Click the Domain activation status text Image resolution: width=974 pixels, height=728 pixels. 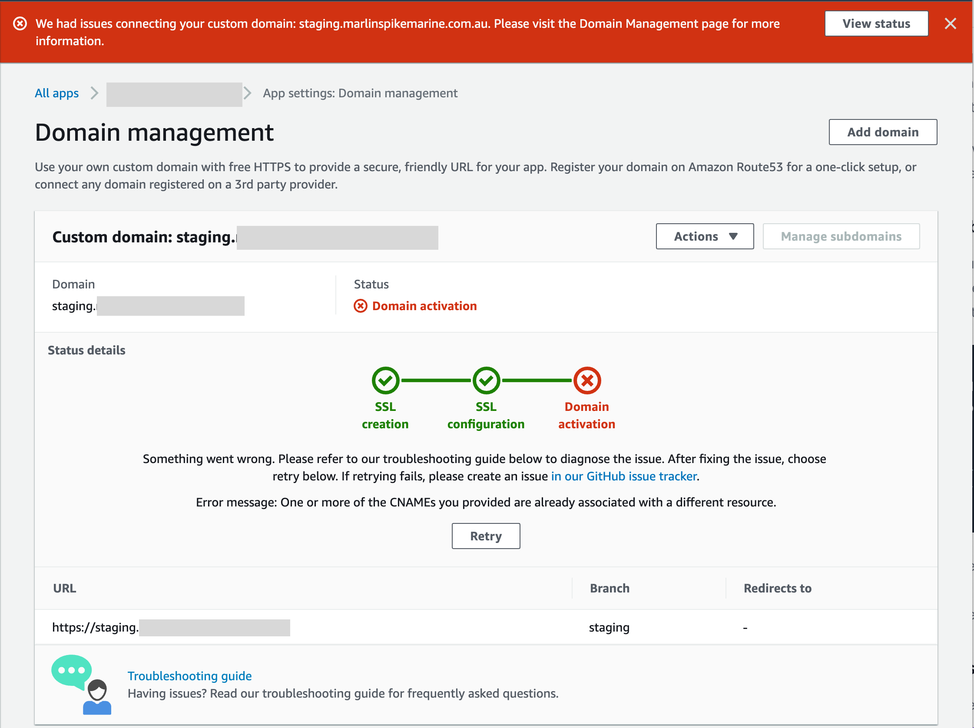tap(424, 305)
